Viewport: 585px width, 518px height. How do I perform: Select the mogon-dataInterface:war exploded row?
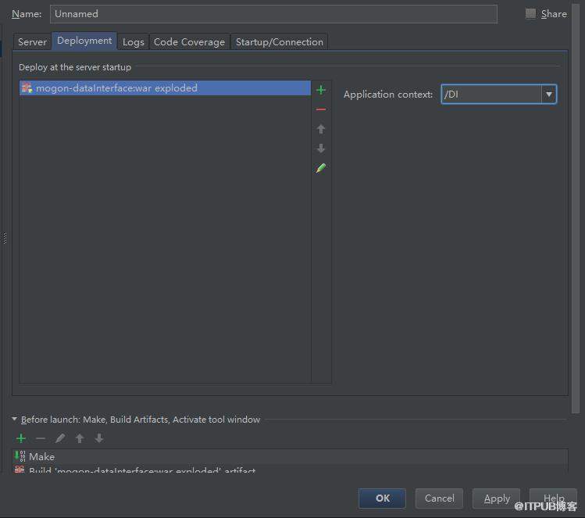pyautogui.click(x=165, y=88)
